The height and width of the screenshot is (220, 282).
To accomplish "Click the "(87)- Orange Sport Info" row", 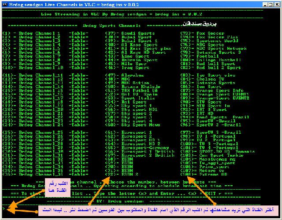I will coord(212,91).
